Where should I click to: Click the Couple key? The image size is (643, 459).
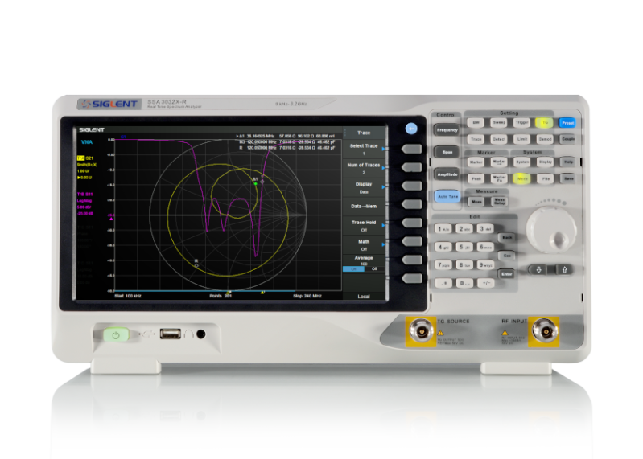(568, 139)
